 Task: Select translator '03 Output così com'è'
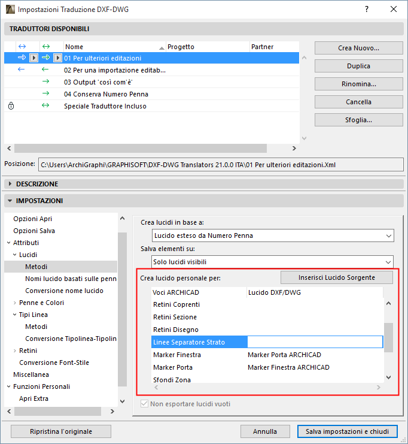[151, 82]
